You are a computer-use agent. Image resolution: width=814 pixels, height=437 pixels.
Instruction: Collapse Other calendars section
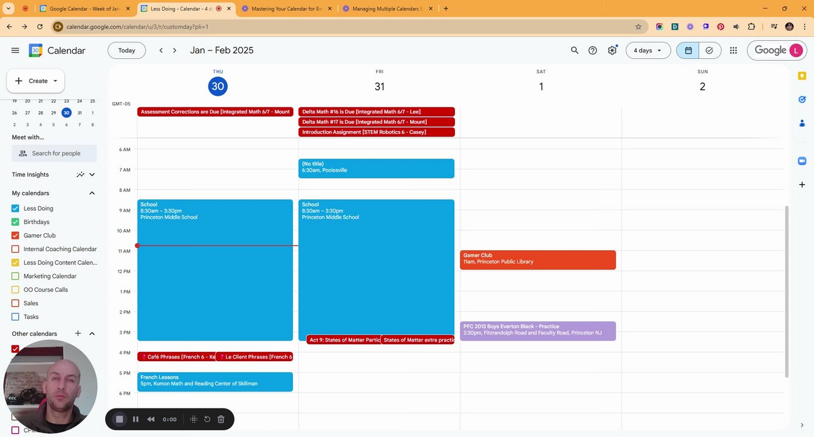92,334
